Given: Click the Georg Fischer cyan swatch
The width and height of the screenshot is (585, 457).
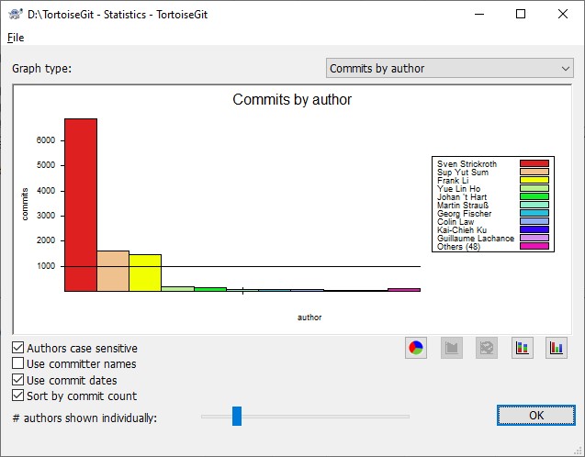Looking at the screenshot, I should click(534, 213).
